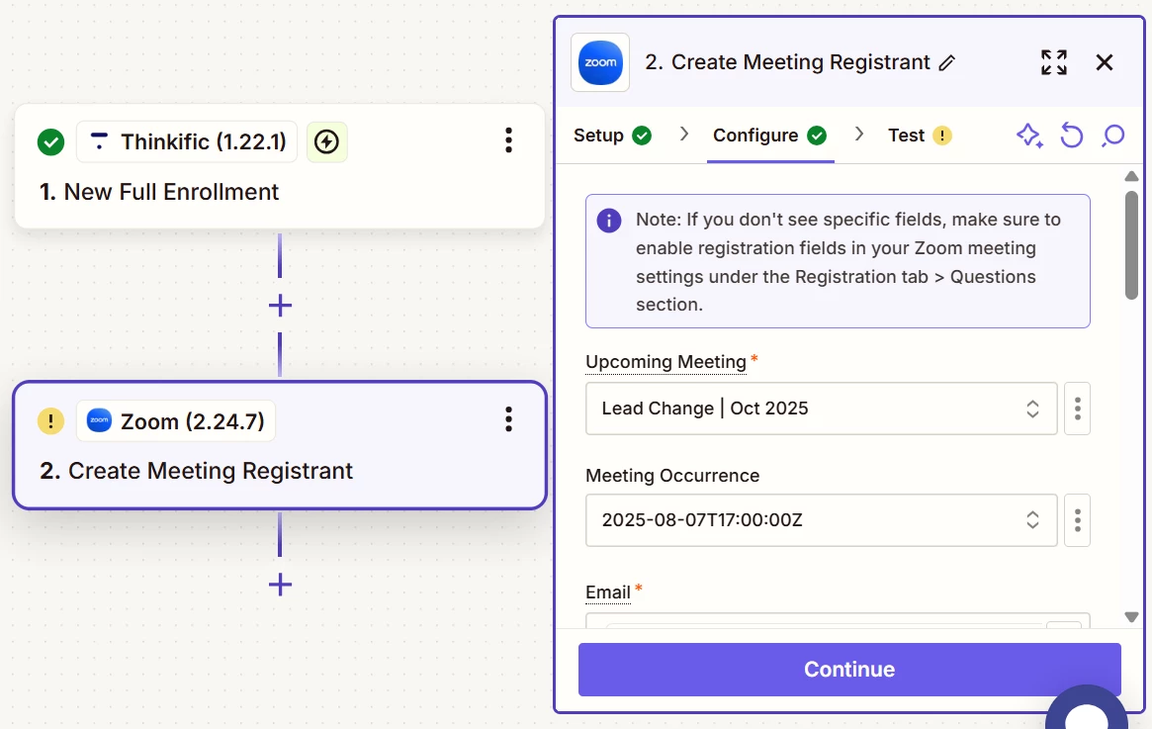
Task: Switch to the Setup tab
Action: coord(612,136)
